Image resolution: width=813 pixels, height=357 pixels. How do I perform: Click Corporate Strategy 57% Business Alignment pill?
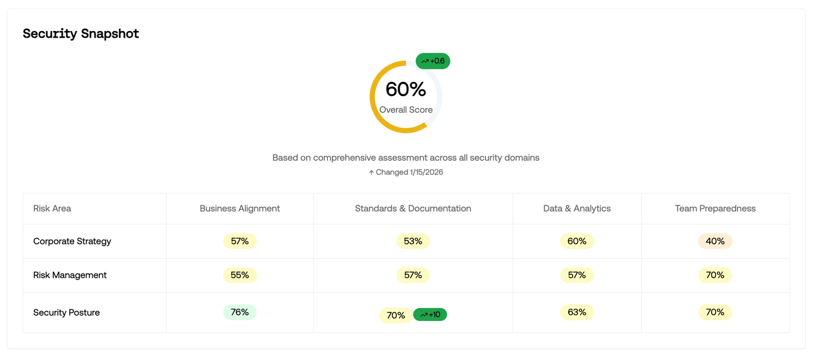(240, 241)
